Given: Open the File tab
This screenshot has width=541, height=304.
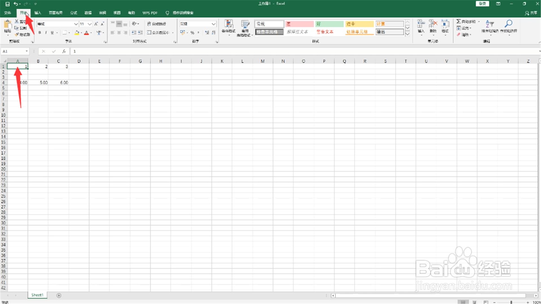Looking at the screenshot, I should click(8, 13).
